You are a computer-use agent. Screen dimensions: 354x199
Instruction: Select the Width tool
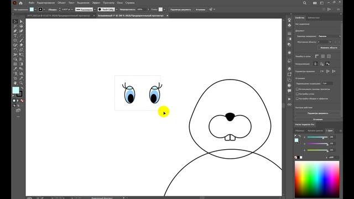point(15,55)
